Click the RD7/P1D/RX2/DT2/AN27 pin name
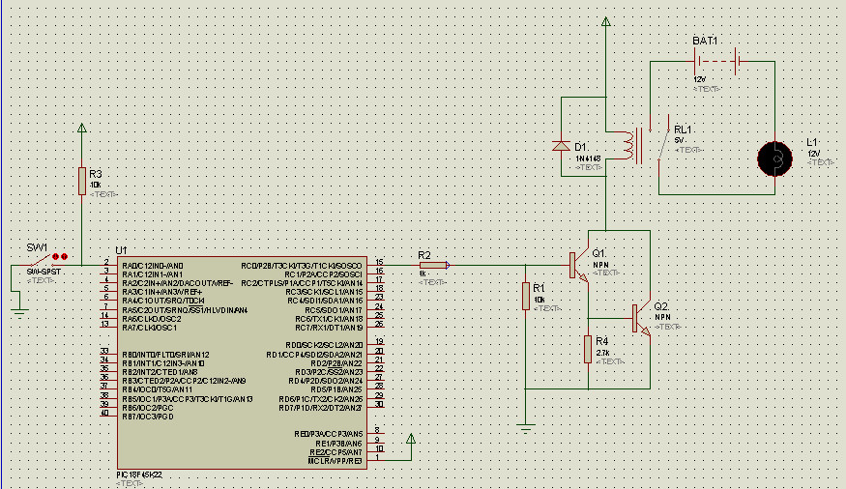This screenshot has height=489, width=846. pos(320,408)
